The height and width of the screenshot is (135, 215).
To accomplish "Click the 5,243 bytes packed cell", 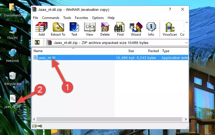I will (x=147, y=58).
